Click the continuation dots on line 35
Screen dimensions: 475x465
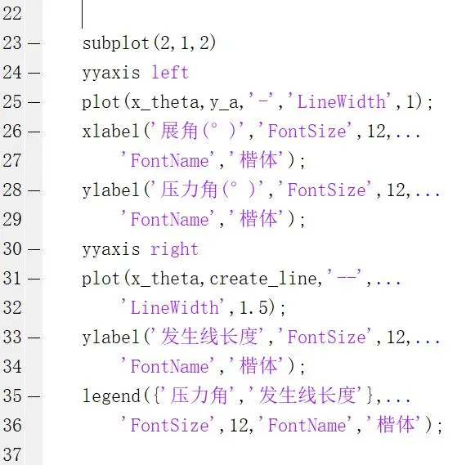click(398, 401)
